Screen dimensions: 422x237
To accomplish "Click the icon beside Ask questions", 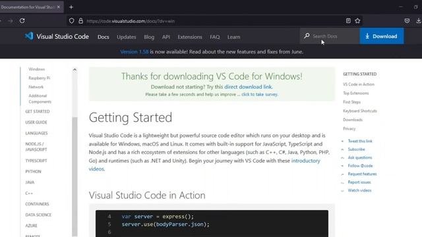I will (x=342, y=158).
